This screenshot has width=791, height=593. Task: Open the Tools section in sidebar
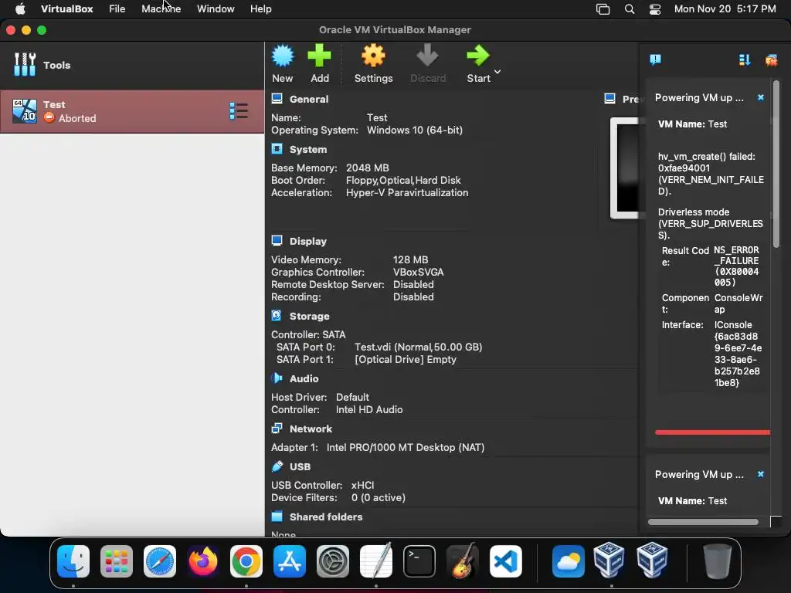pyautogui.click(x=132, y=65)
